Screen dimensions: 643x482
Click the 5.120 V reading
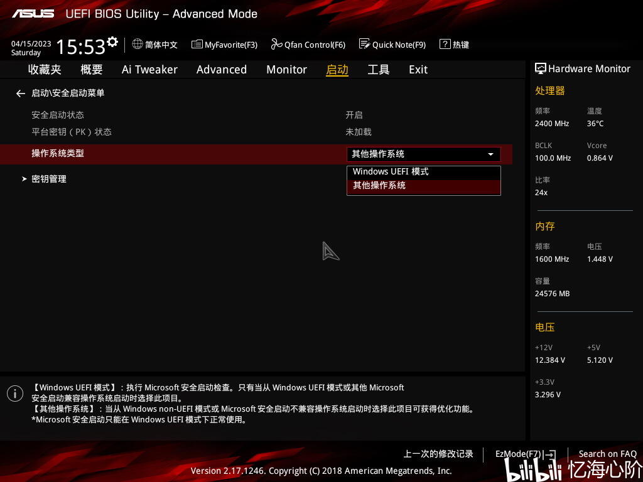tap(600, 360)
